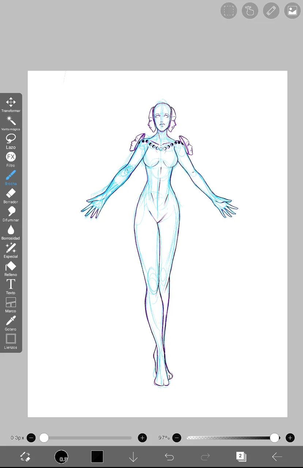The image size is (303, 468).
Task: Select the Relleno fill tool
Action: click(x=11, y=269)
